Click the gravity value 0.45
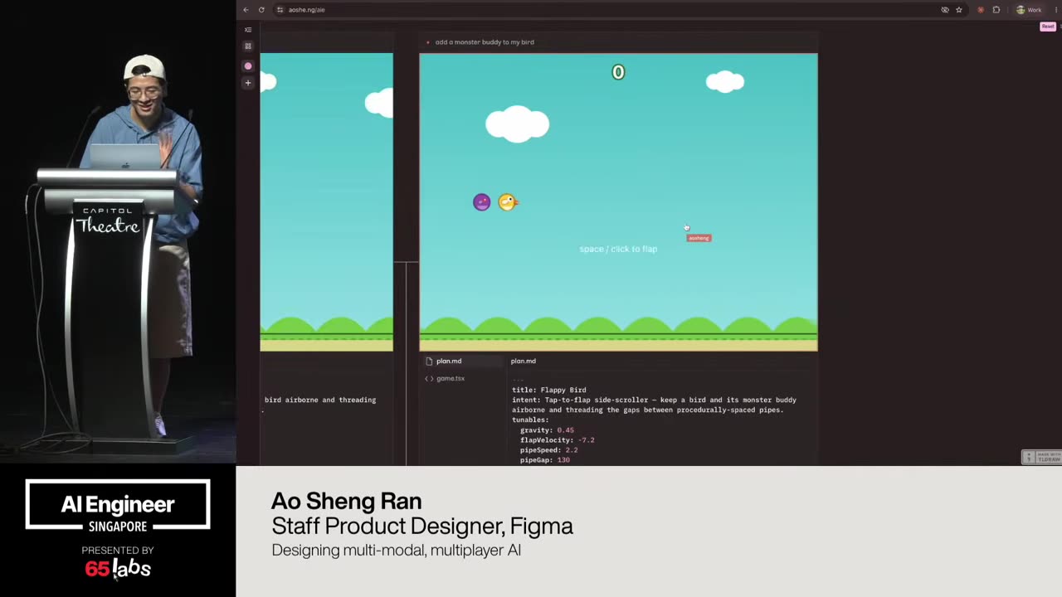Screen dimensions: 1062x597 coord(565,430)
